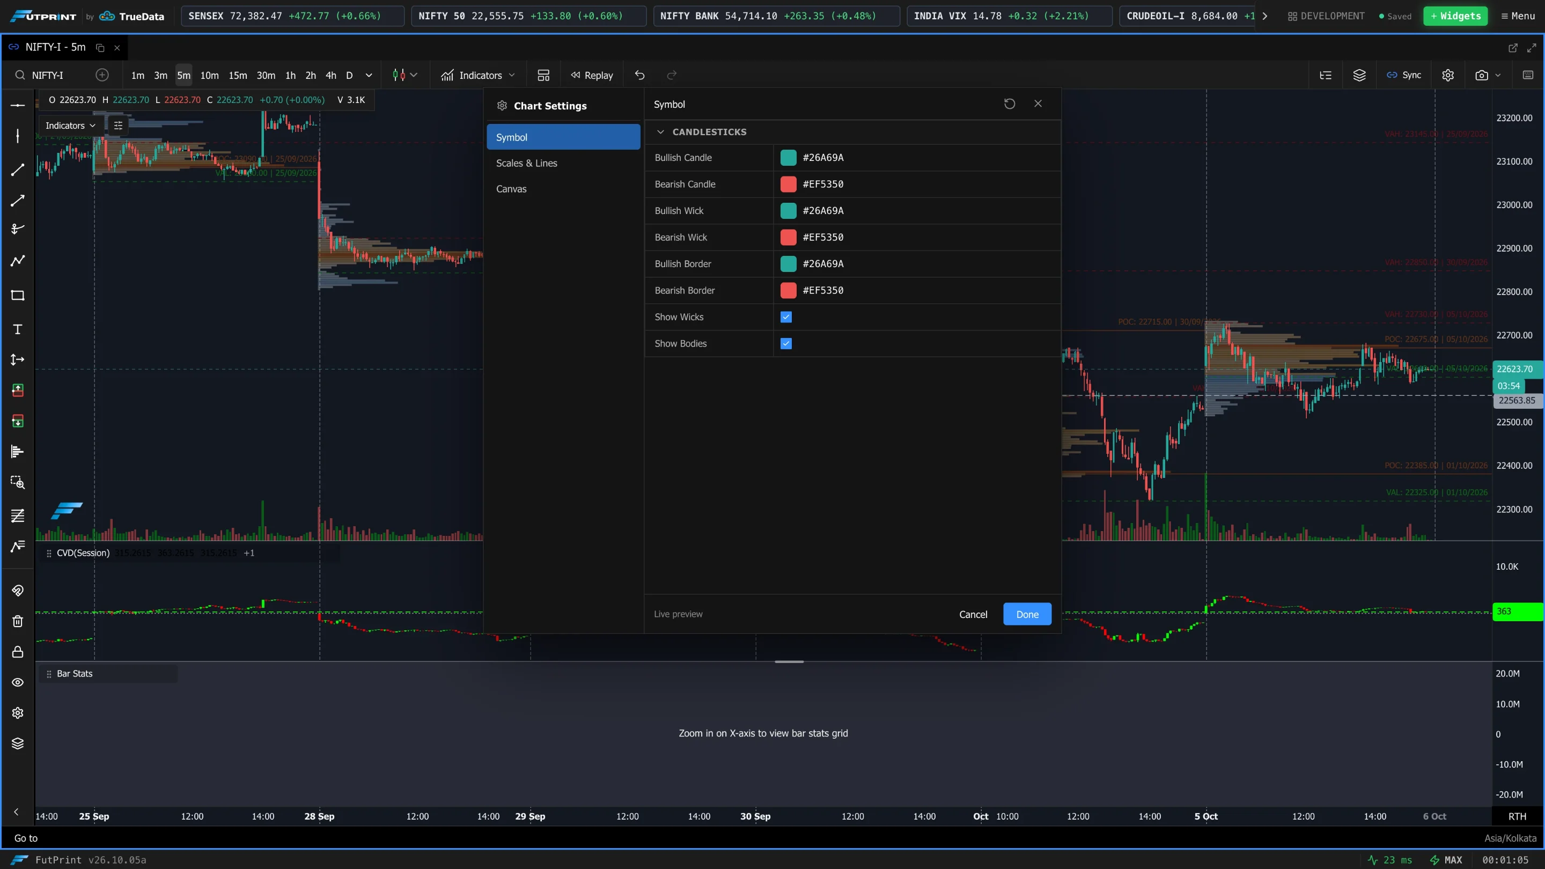Click the Done button
The width and height of the screenshot is (1545, 869).
coord(1027,614)
